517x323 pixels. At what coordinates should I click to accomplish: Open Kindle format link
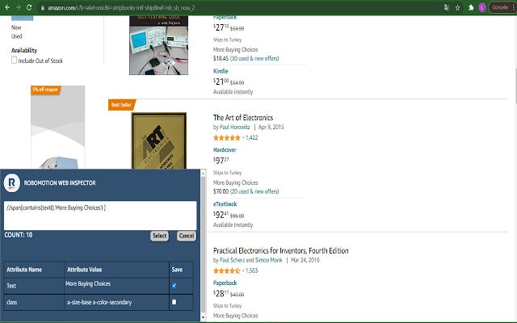(221, 71)
